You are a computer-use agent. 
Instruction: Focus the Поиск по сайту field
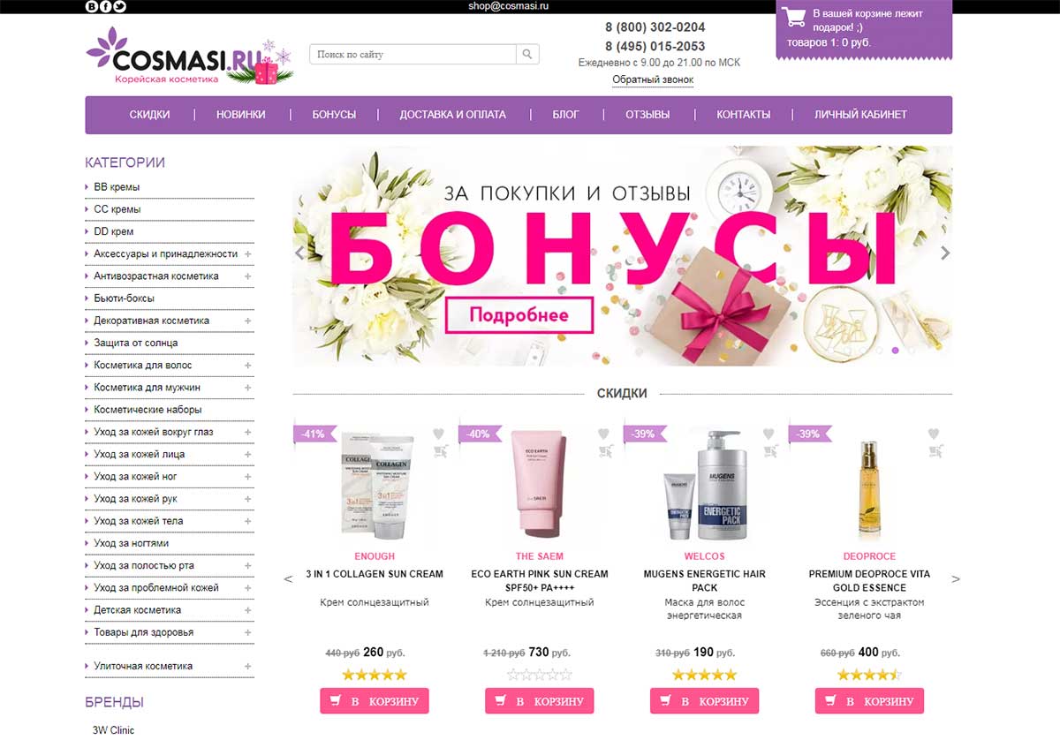click(x=413, y=54)
